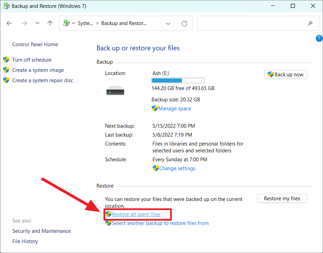Screen dimensions: 323x253
Task: Click the shield beside Restore all users' files
Action: pyautogui.click(x=108, y=214)
